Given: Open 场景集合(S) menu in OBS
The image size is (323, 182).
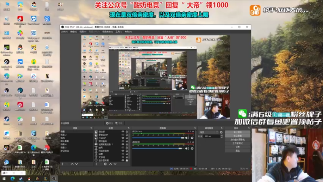Looking at the screenshot, I should click(107, 32).
